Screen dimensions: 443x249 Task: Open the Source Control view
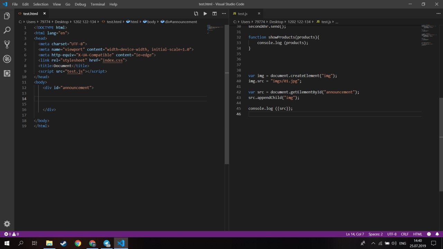pos(7,45)
